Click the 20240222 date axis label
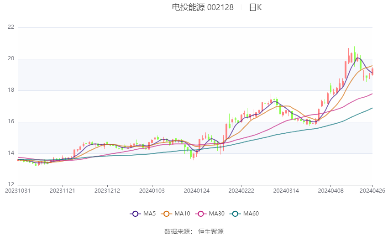This screenshot has height=236, width=388. click(241, 191)
